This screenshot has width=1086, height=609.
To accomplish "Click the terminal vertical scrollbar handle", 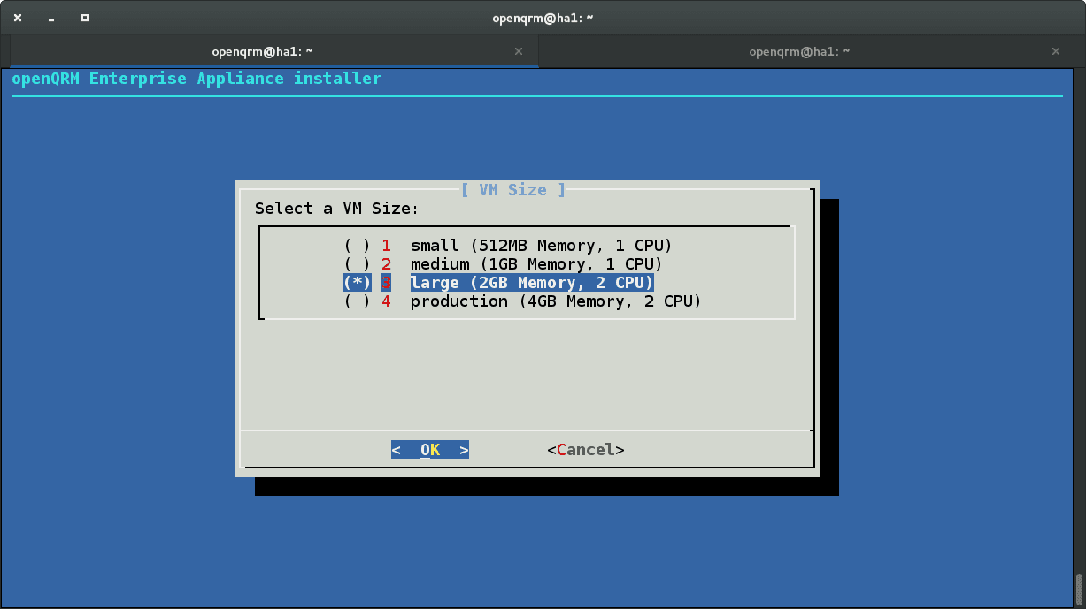I will point(1079,588).
